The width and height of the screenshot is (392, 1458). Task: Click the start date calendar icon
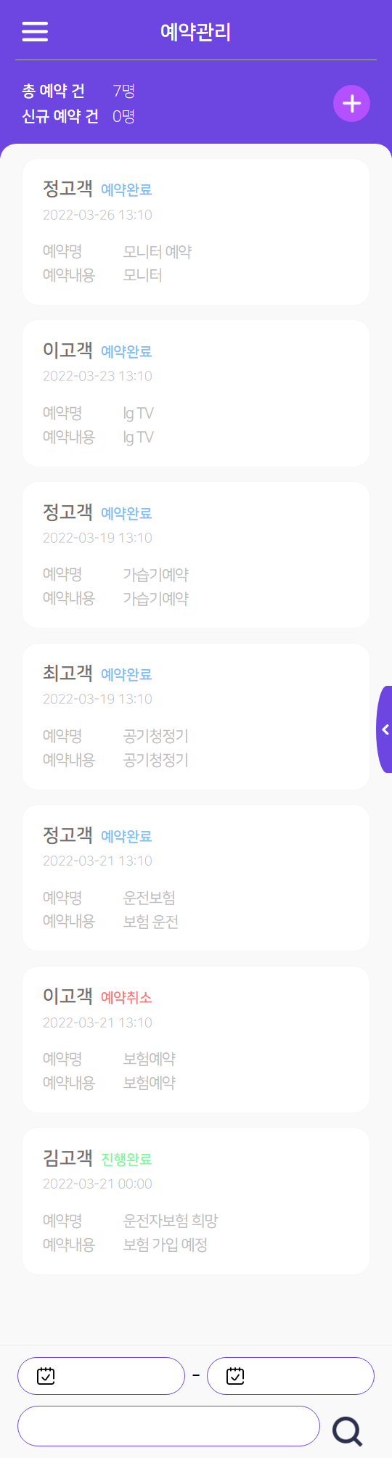(x=46, y=1375)
